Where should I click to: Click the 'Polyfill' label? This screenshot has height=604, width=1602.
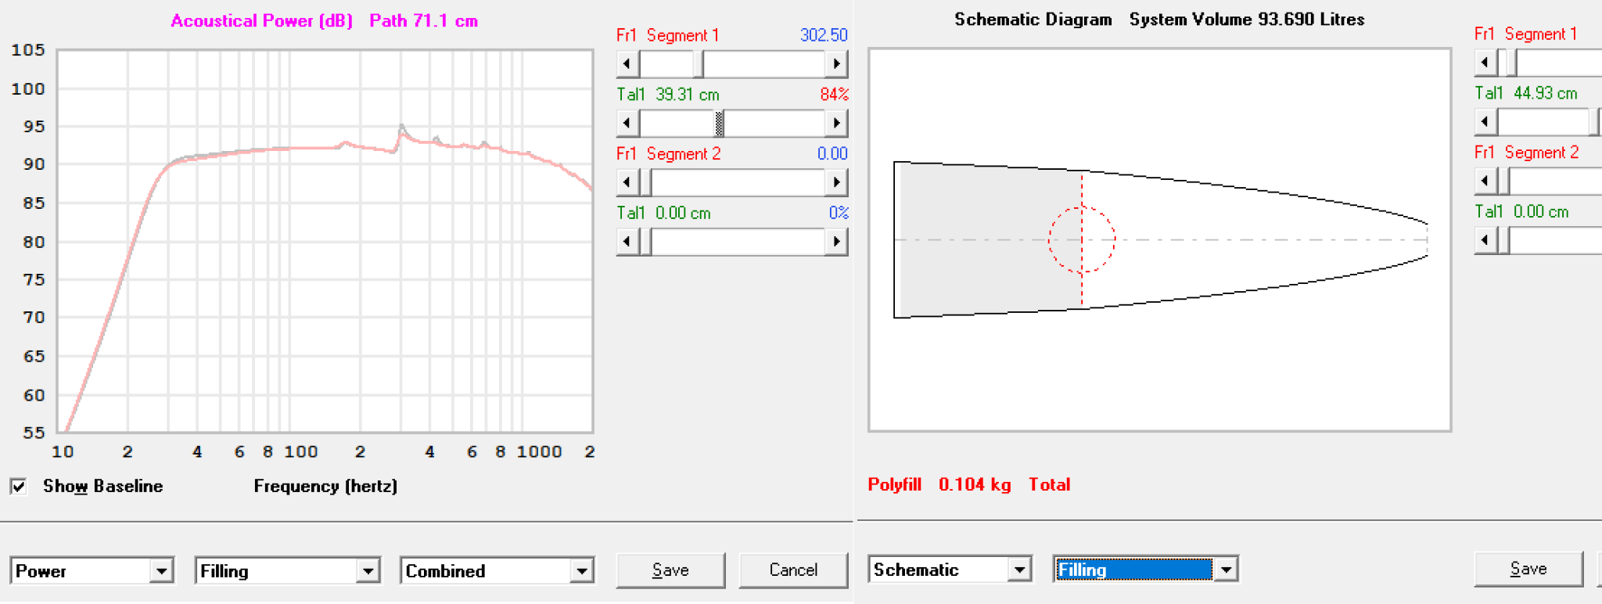tap(894, 485)
